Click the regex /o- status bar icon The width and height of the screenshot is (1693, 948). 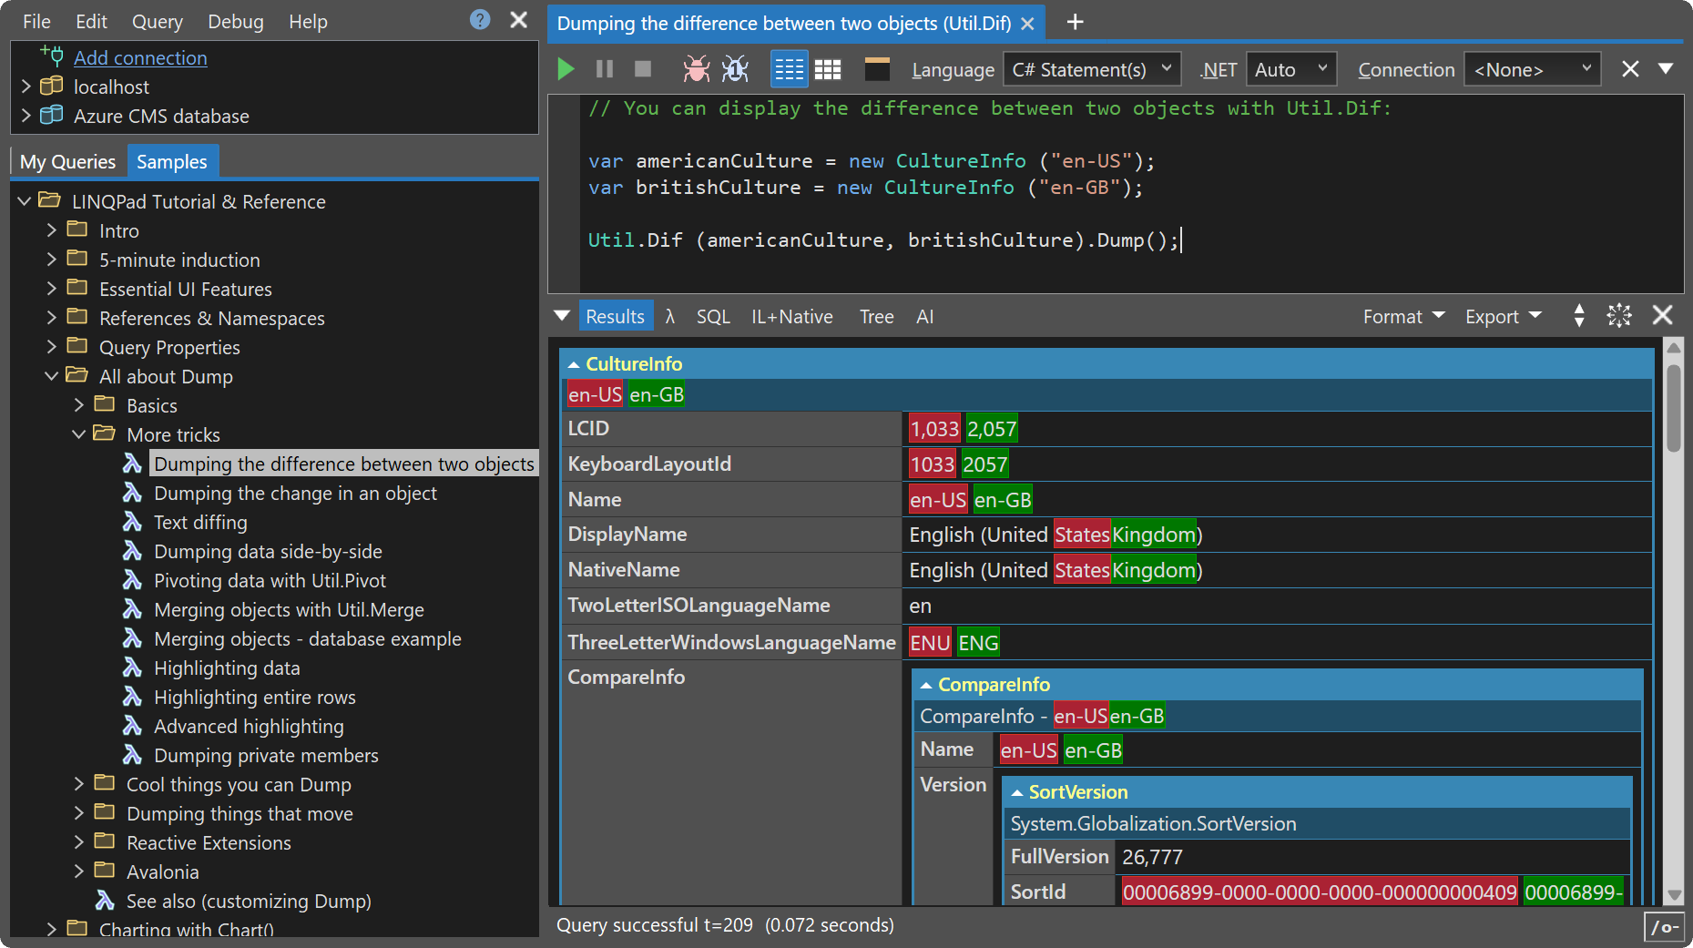click(x=1665, y=928)
